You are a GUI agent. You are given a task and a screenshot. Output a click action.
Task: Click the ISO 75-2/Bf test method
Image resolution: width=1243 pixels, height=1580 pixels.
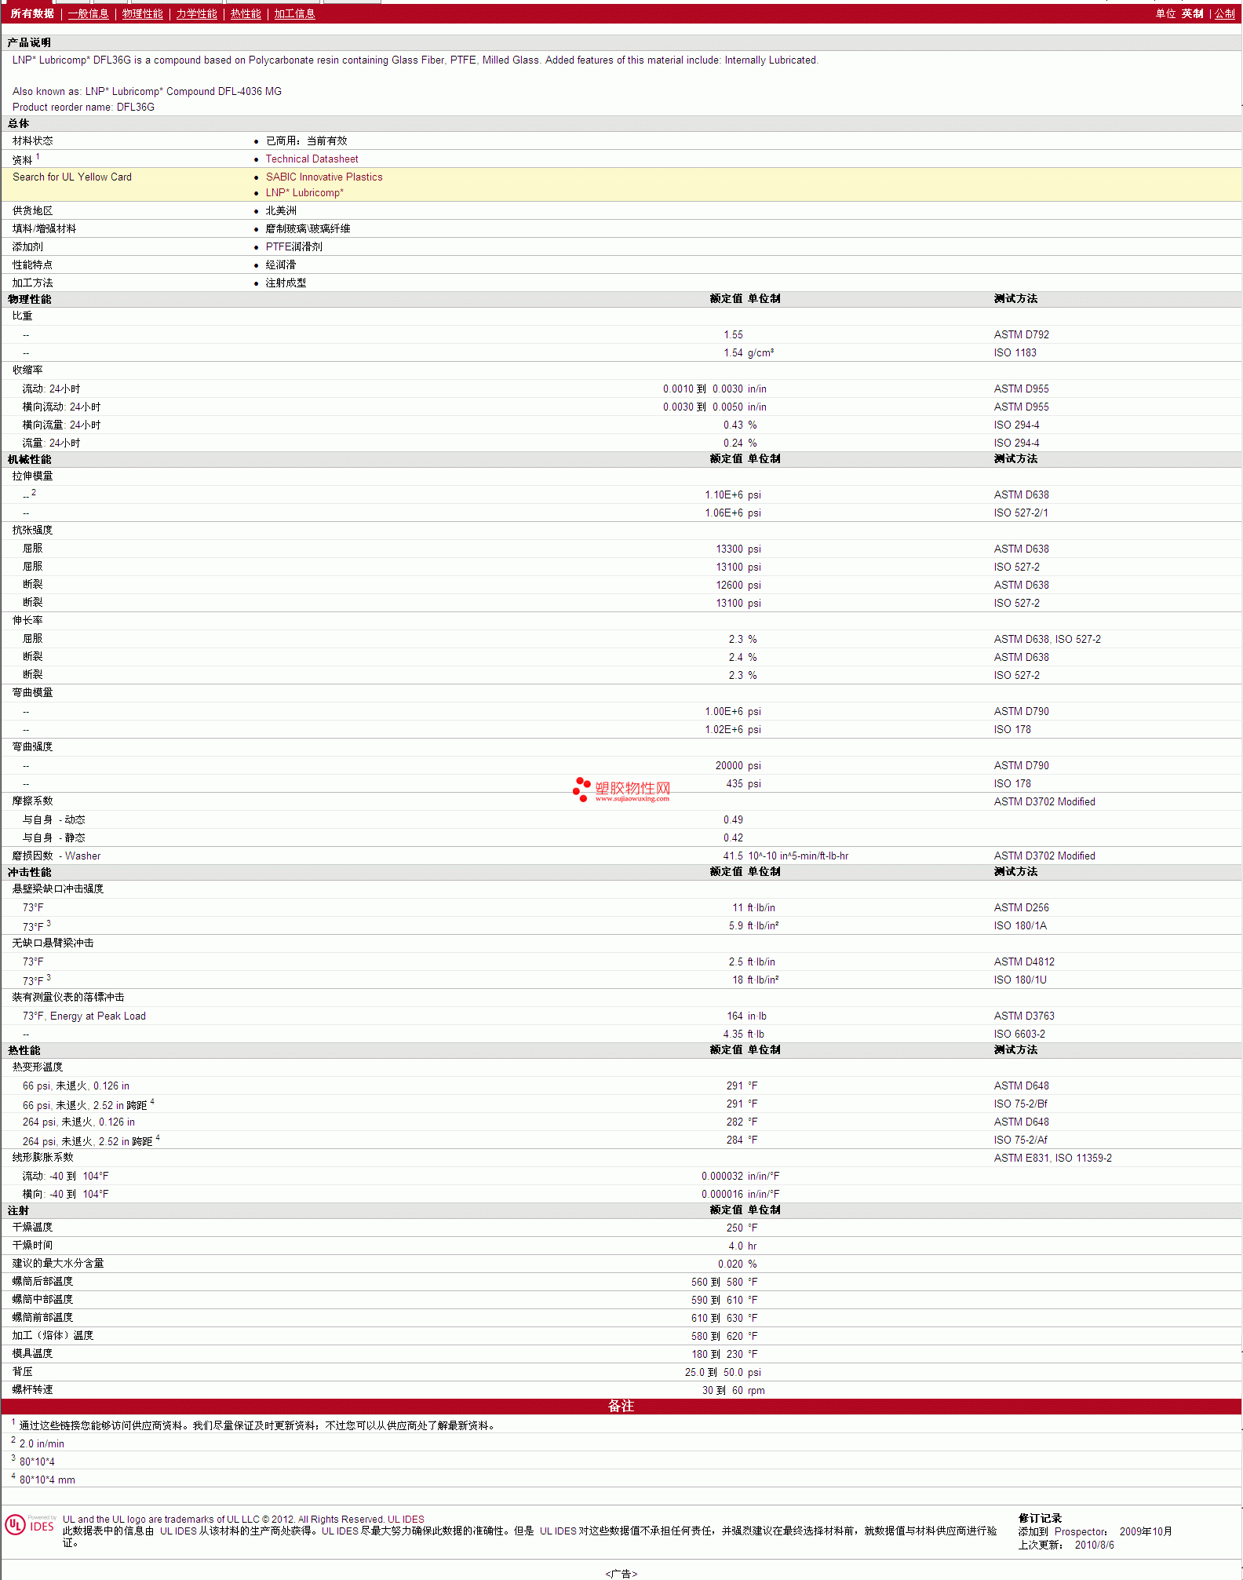click(1020, 1104)
